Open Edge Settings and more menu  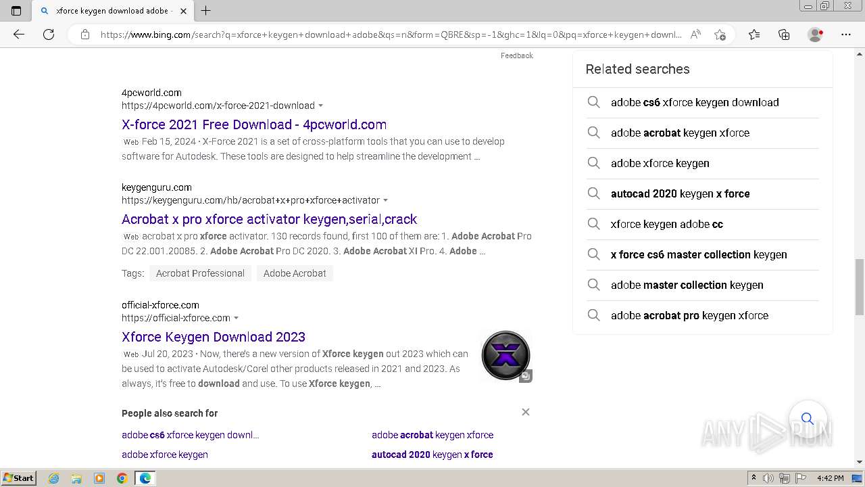[x=846, y=34]
